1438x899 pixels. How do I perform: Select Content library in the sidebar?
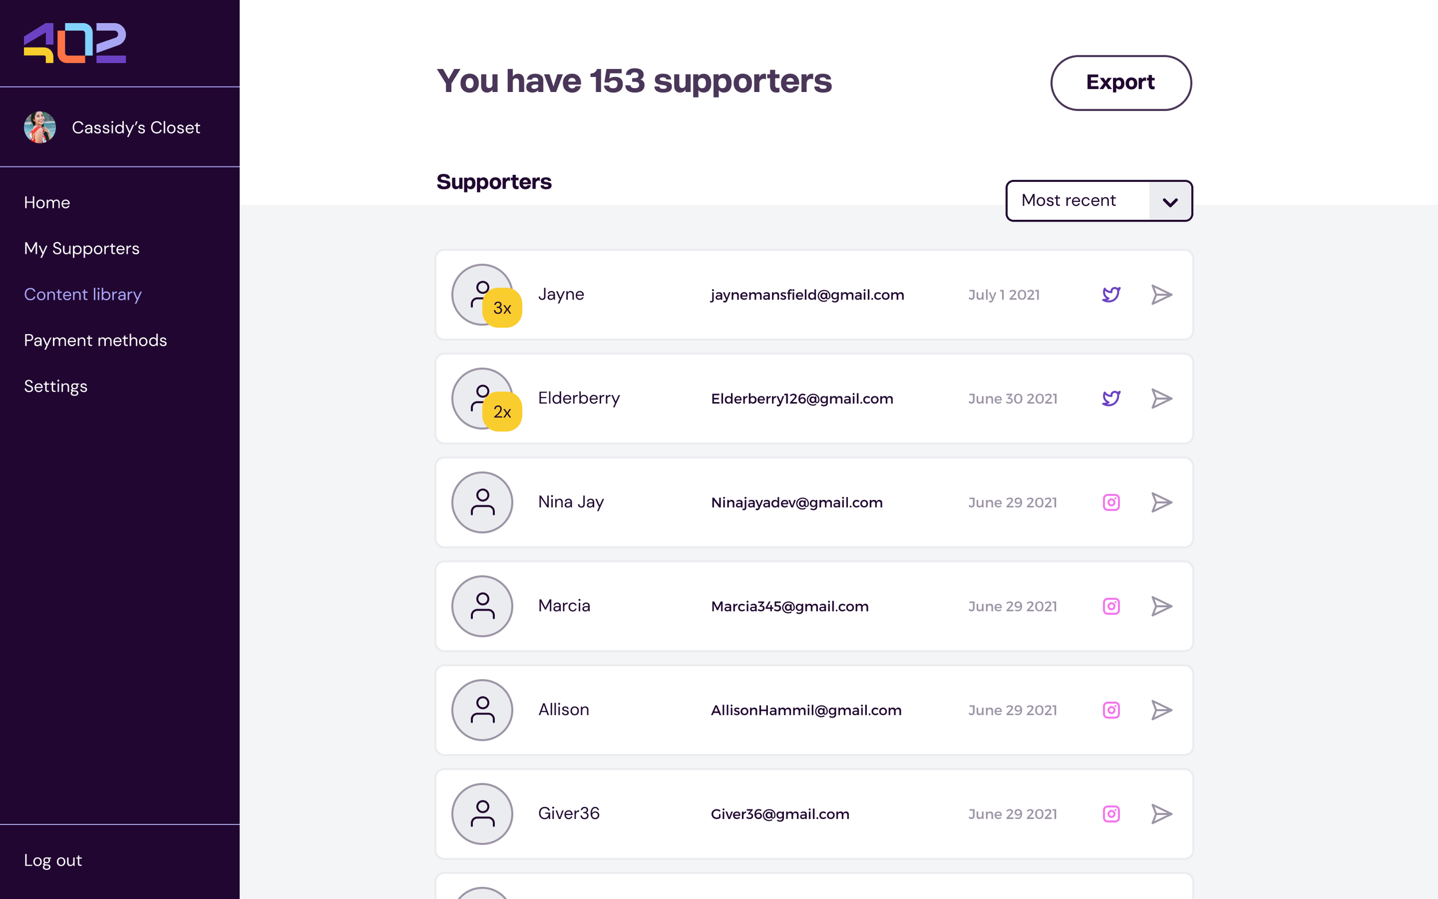point(83,294)
